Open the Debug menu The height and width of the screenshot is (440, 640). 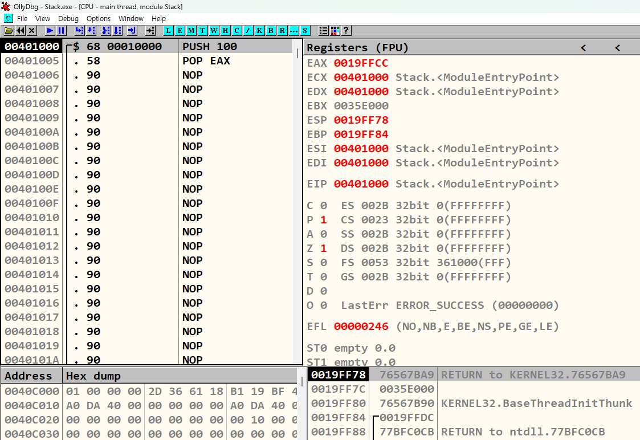(x=68, y=19)
